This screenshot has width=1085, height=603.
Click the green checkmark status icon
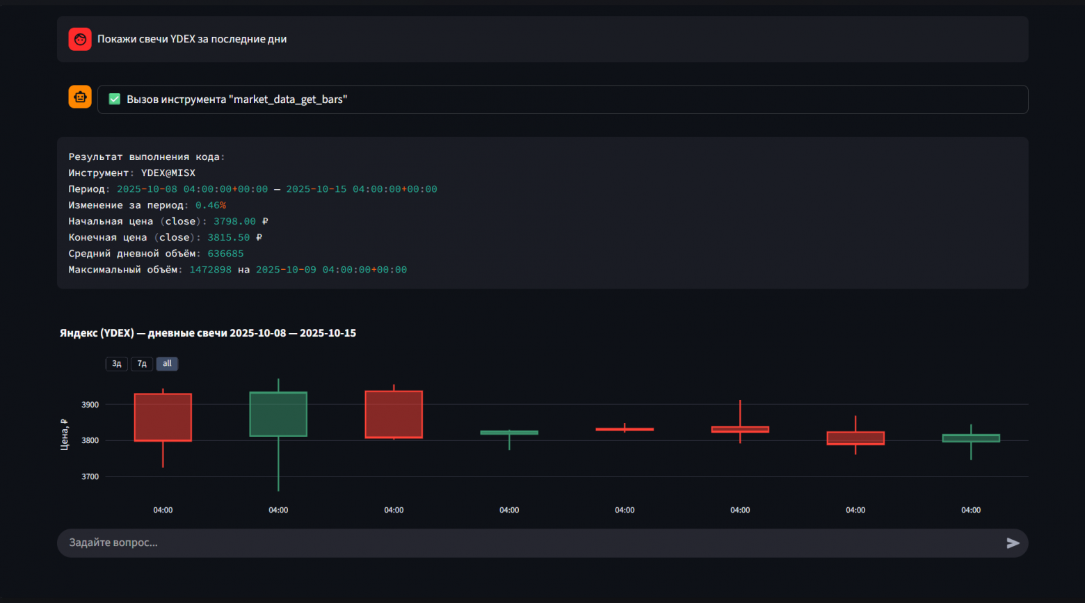pos(115,99)
